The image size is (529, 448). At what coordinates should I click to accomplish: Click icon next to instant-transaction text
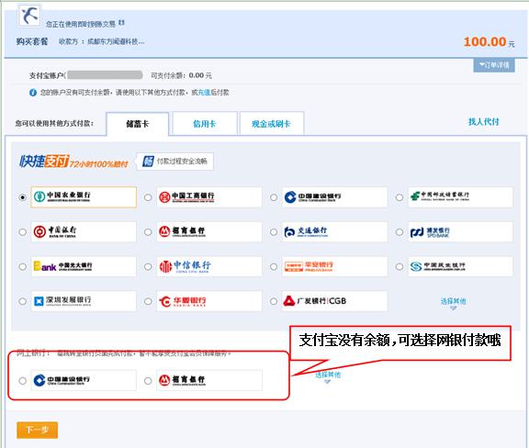tap(121, 23)
